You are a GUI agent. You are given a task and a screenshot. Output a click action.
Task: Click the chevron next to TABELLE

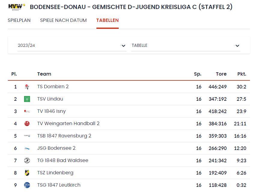tap(237, 46)
